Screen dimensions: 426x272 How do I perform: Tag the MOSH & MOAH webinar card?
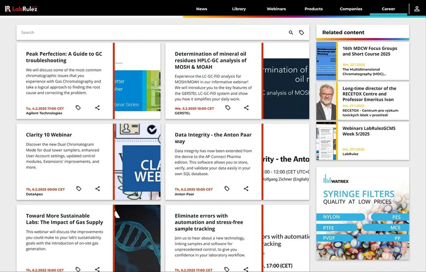tap(228, 108)
